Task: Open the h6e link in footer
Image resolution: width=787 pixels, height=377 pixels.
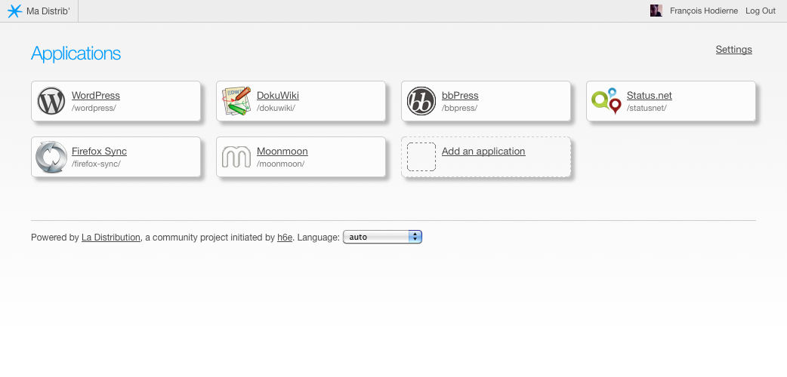Action: pyautogui.click(x=285, y=238)
